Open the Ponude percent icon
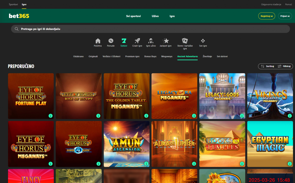295x183 pixels. click(x=111, y=41)
